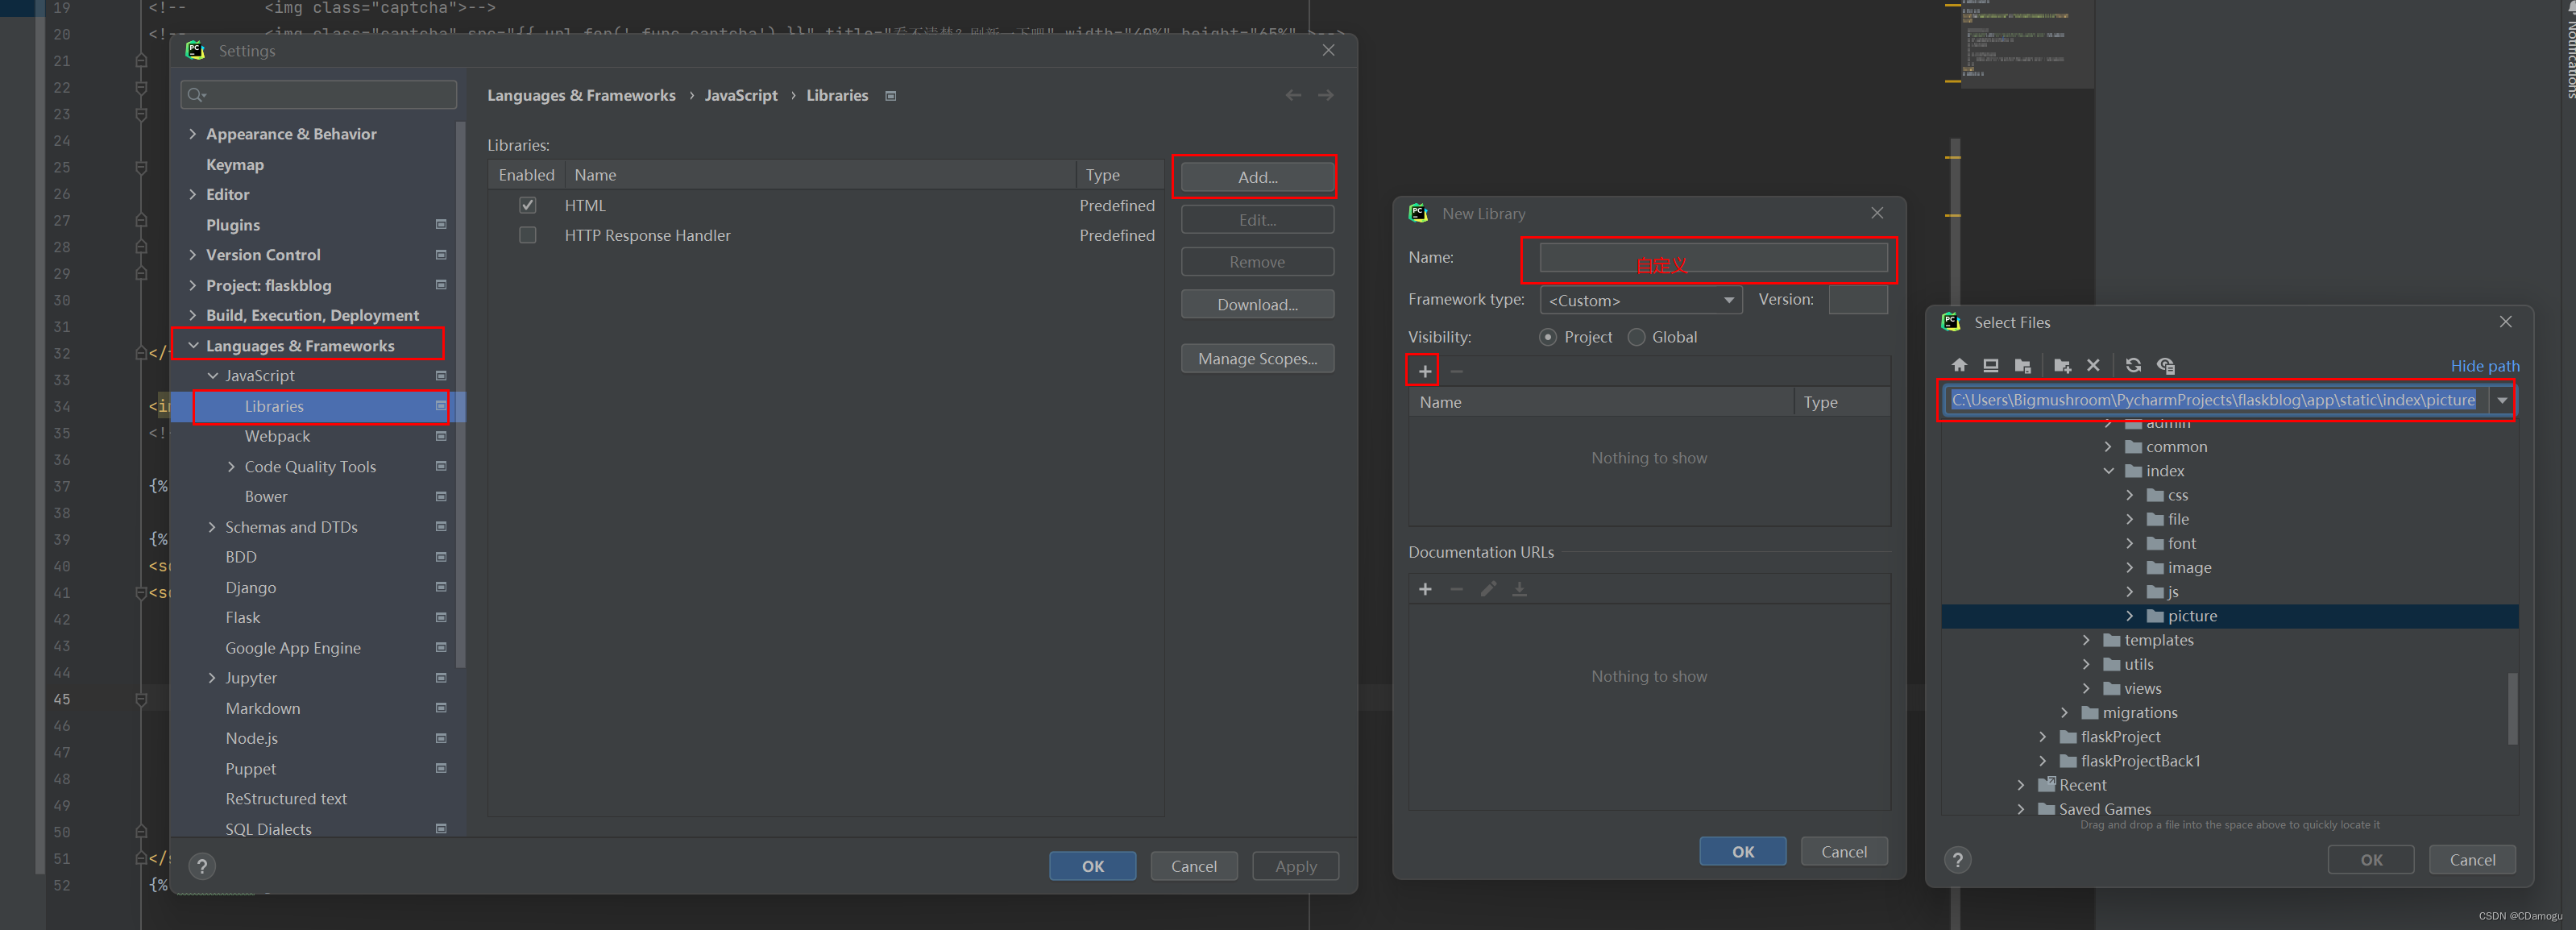Go to the home directory in Select Files
Screen dimensions: 2576x930
click(x=1959, y=365)
